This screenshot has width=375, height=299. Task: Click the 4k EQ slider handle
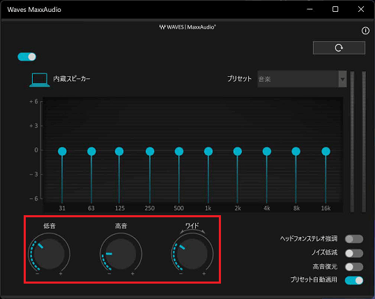pyautogui.click(x=267, y=152)
